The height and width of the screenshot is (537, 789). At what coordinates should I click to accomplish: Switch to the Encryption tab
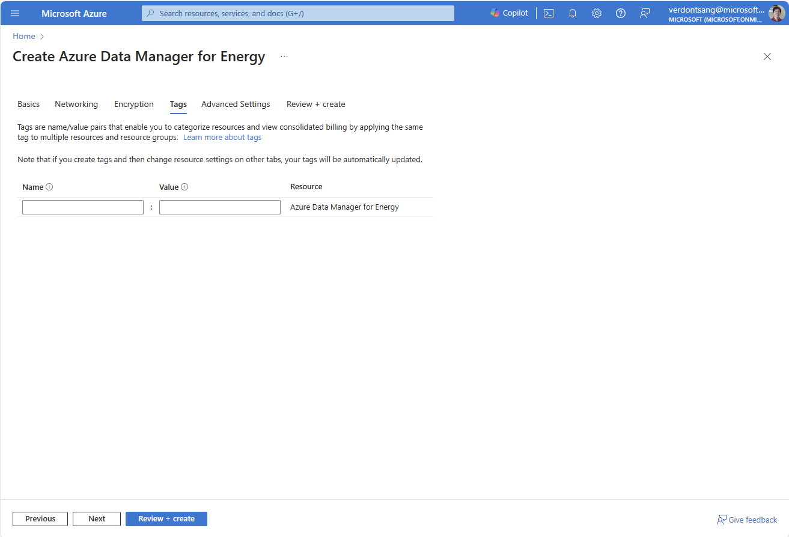pos(133,104)
